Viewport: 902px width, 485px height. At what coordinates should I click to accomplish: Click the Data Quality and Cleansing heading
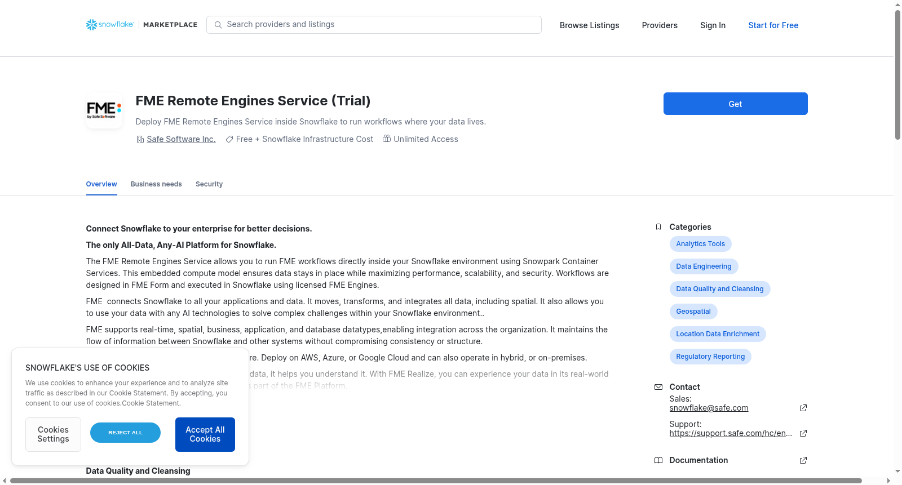[x=138, y=471]
